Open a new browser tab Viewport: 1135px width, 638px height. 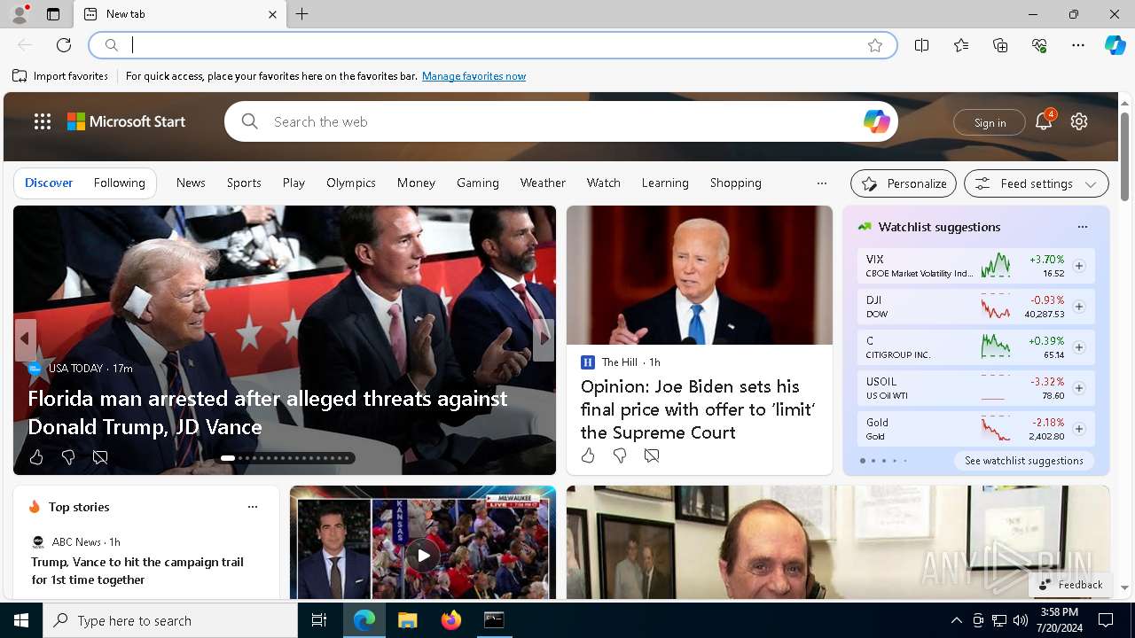coord(302,14)
